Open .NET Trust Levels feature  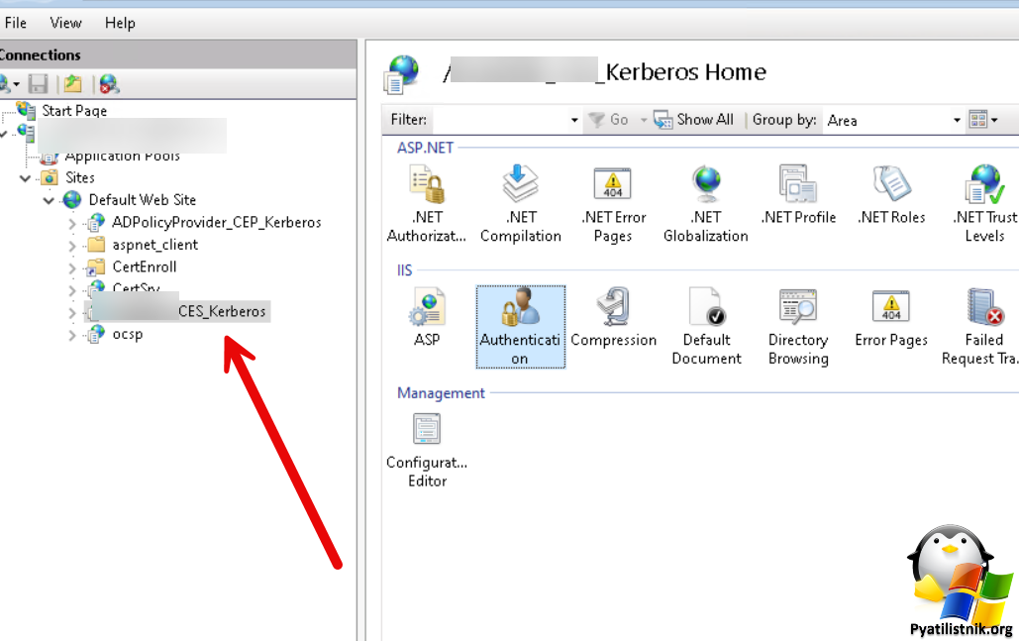pyautogui.click(x=984, y=203)
